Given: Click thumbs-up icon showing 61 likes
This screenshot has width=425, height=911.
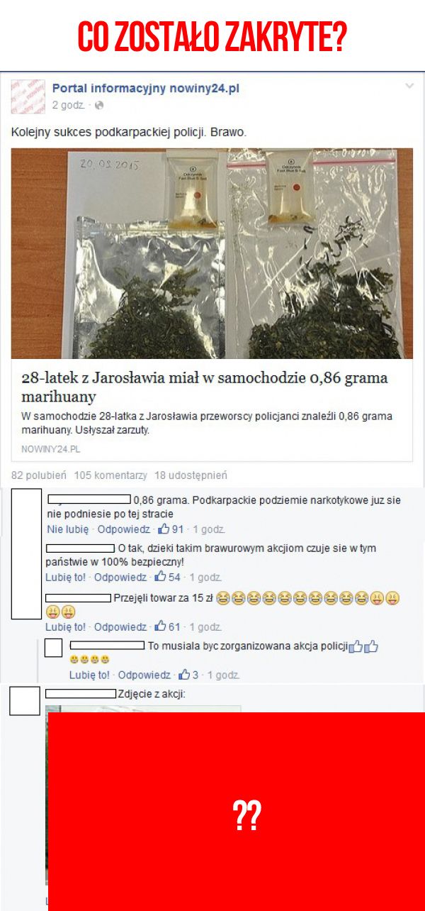Looking at the screenshot, I should [x=160, y=626].
